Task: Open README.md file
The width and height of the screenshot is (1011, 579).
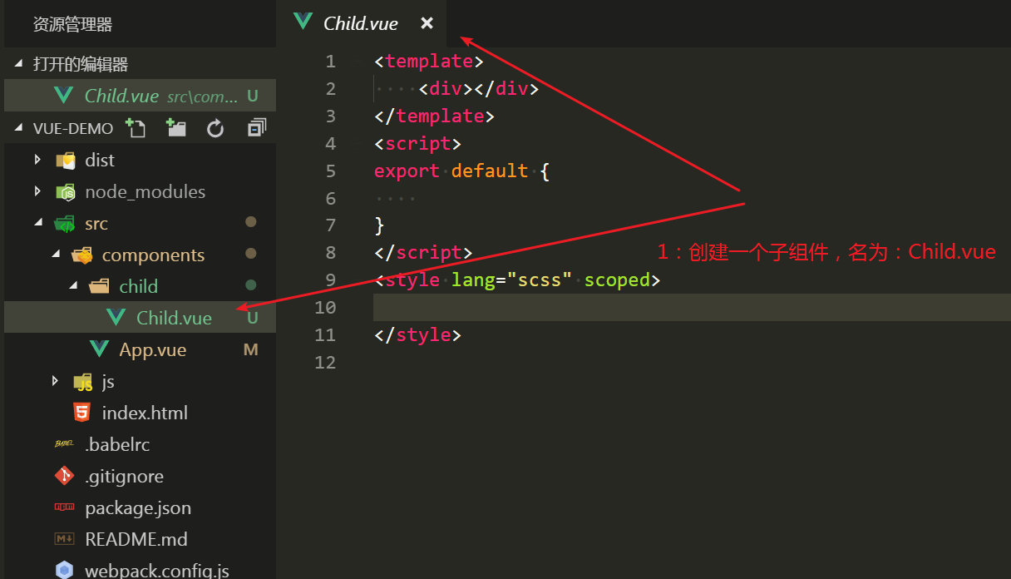Action: 140,539
